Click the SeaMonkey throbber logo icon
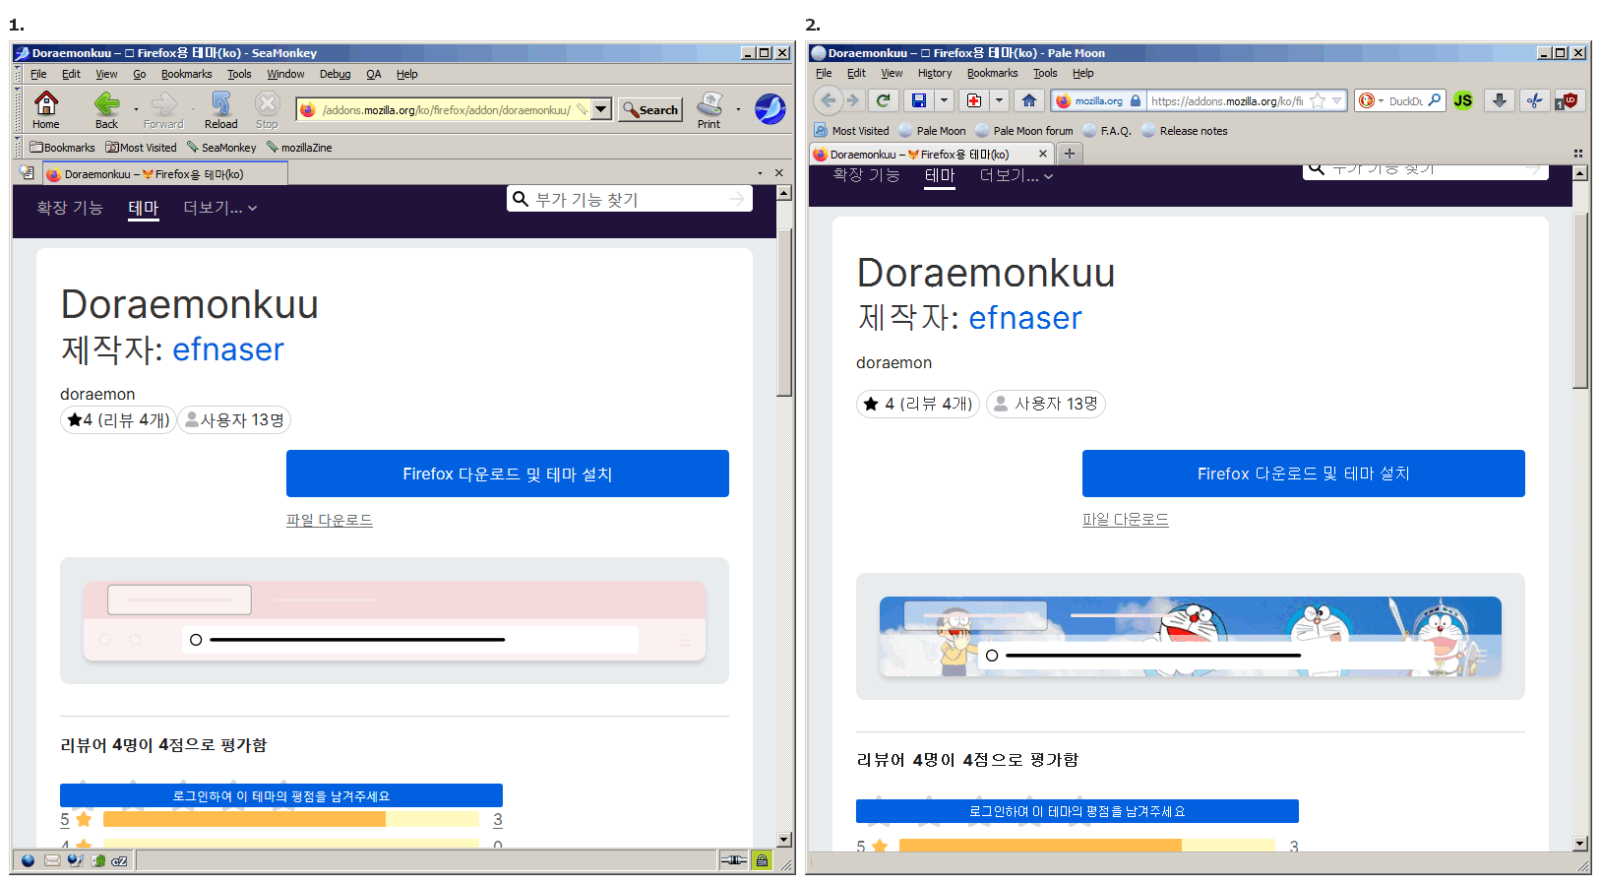 (770, 108)
